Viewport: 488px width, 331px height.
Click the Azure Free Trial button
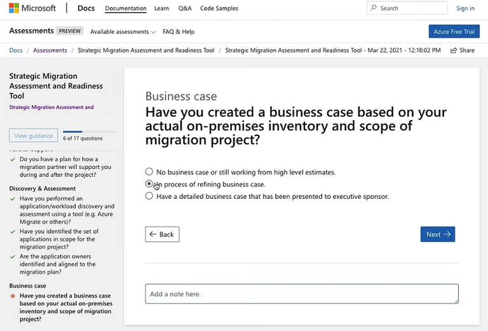tap(454, 32)
